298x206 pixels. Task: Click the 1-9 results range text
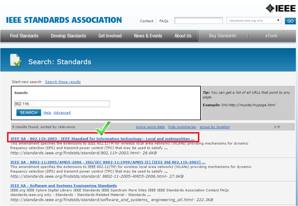click(x=277, y=127)
